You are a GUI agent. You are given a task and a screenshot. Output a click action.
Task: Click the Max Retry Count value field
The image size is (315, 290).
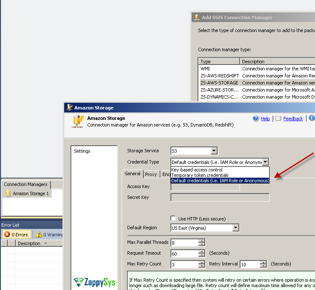coord(185,264)
